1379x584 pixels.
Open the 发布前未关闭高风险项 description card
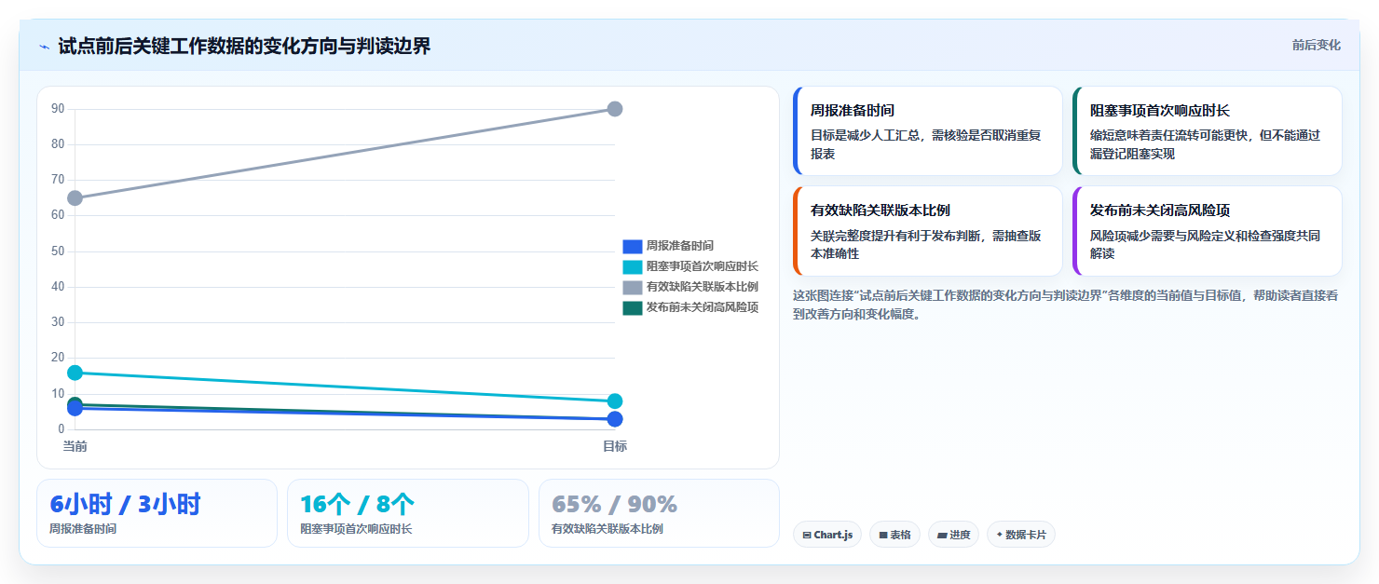tap(1208, 231)
